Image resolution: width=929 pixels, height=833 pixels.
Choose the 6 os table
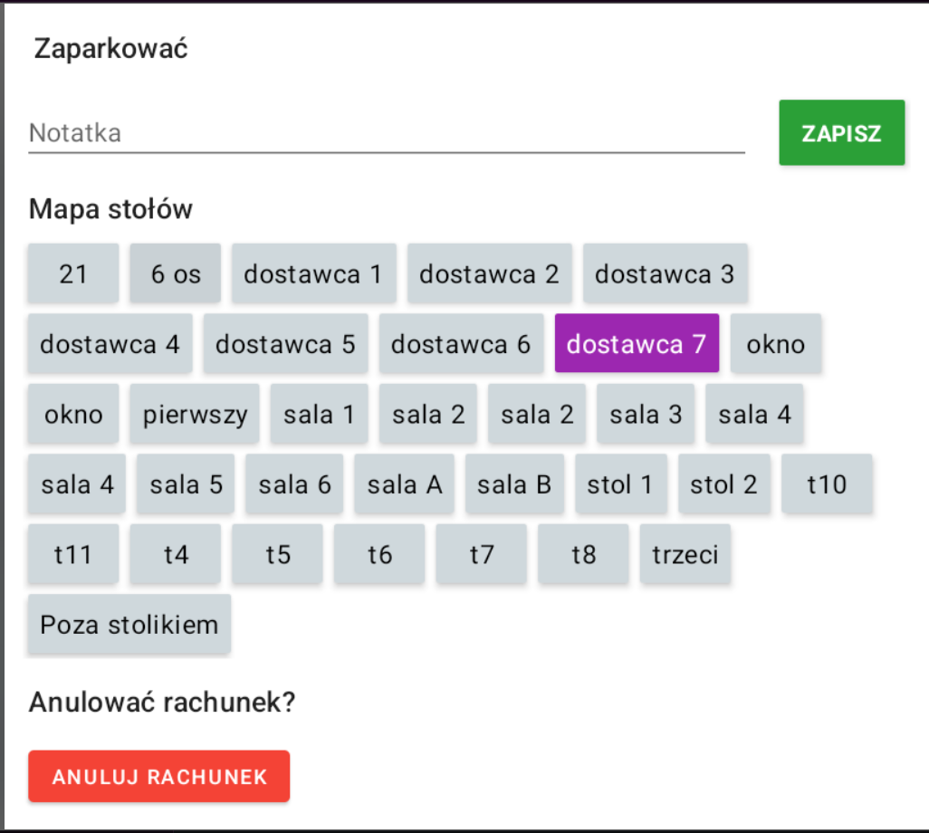point(176,273)
